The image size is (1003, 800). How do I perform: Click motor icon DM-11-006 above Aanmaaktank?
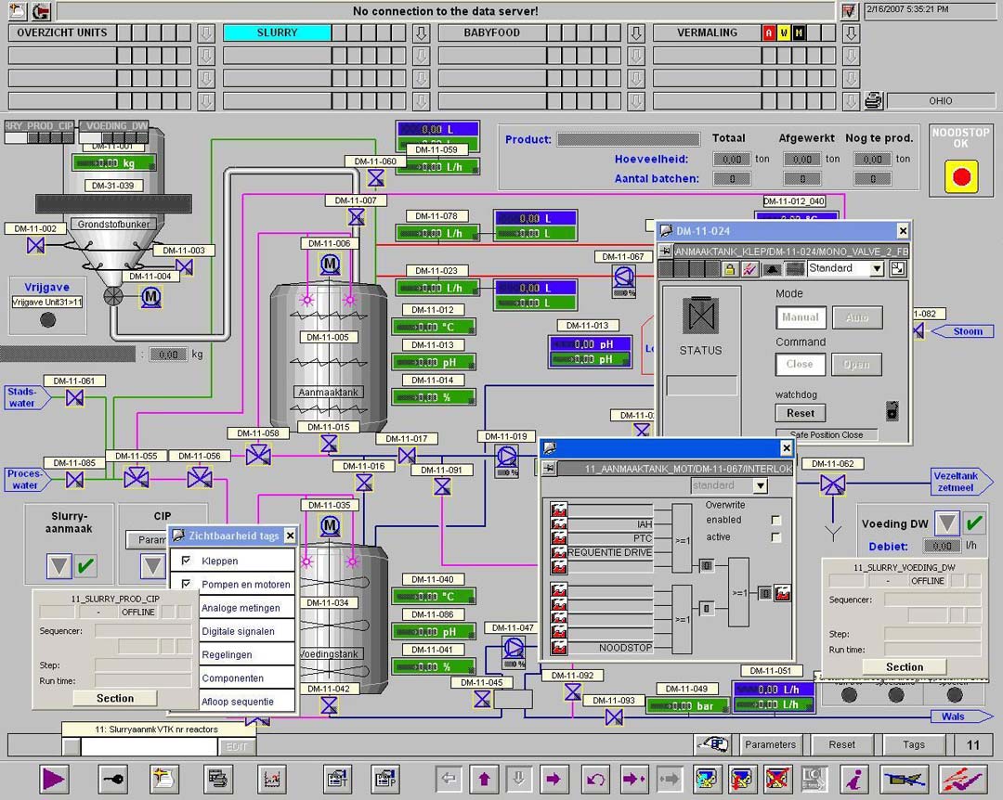329,265
